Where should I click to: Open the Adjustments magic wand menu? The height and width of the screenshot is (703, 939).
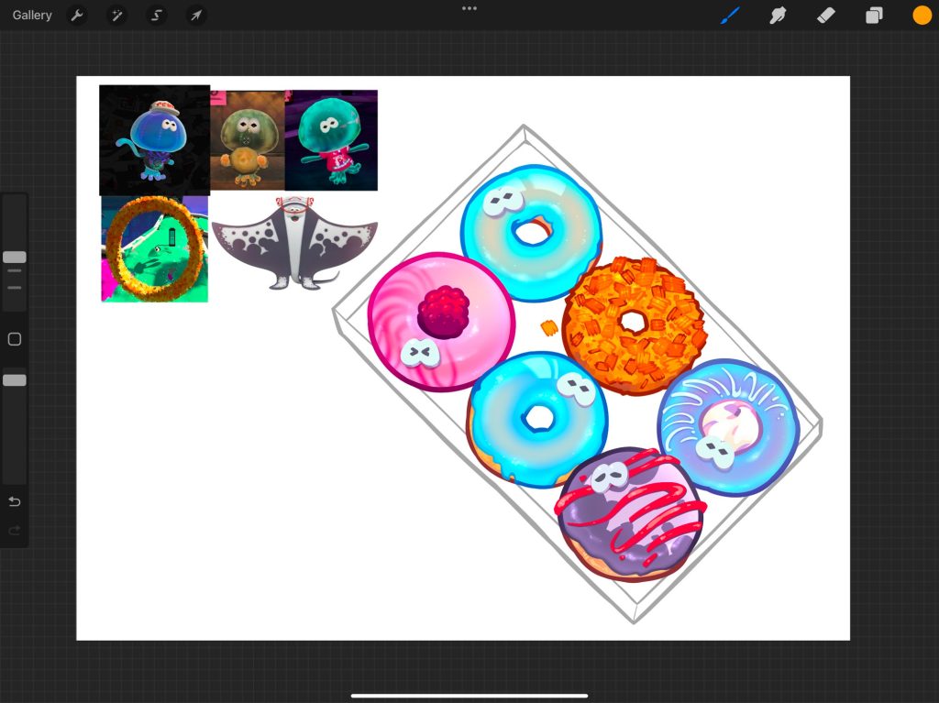coord(116,15)
